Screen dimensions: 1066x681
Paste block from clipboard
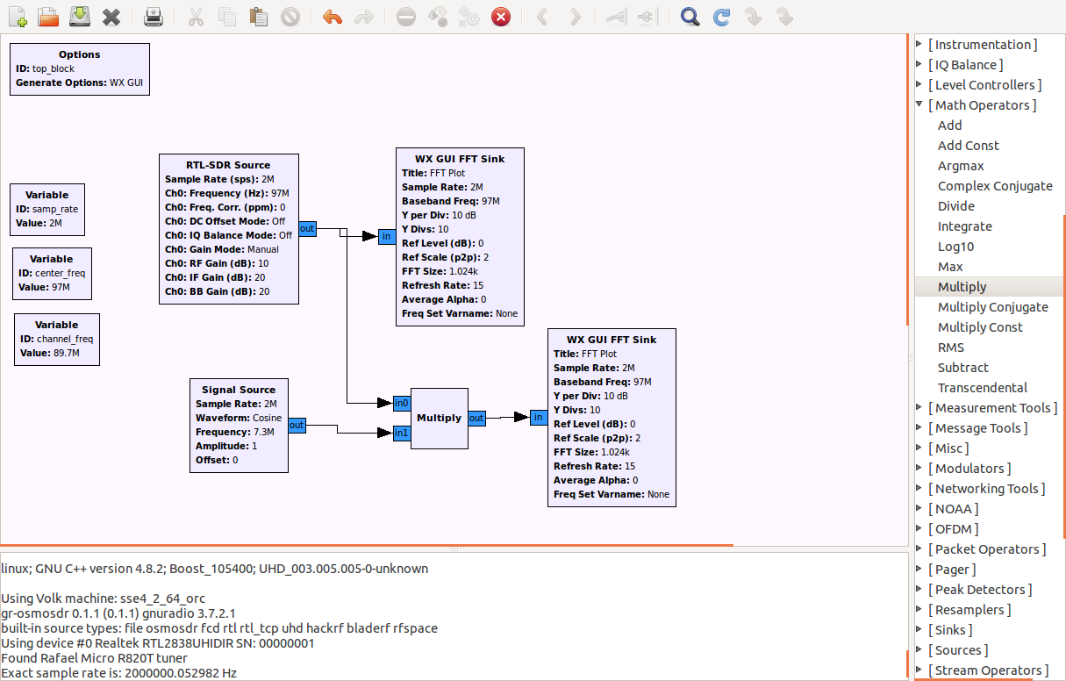click(x=258, y=17)
